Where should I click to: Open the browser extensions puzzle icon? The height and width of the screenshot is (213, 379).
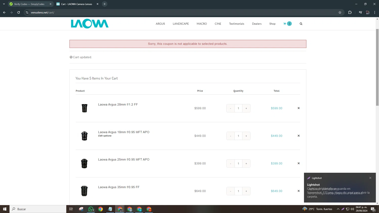[x=350, y=12]
